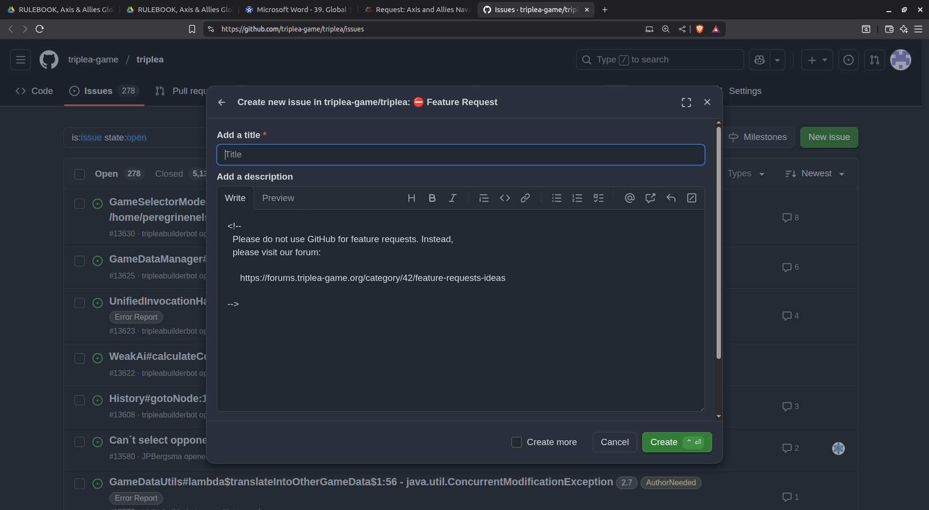Tick the Create more checkbox
Screen dimensions: 929x510
[516, 442]
